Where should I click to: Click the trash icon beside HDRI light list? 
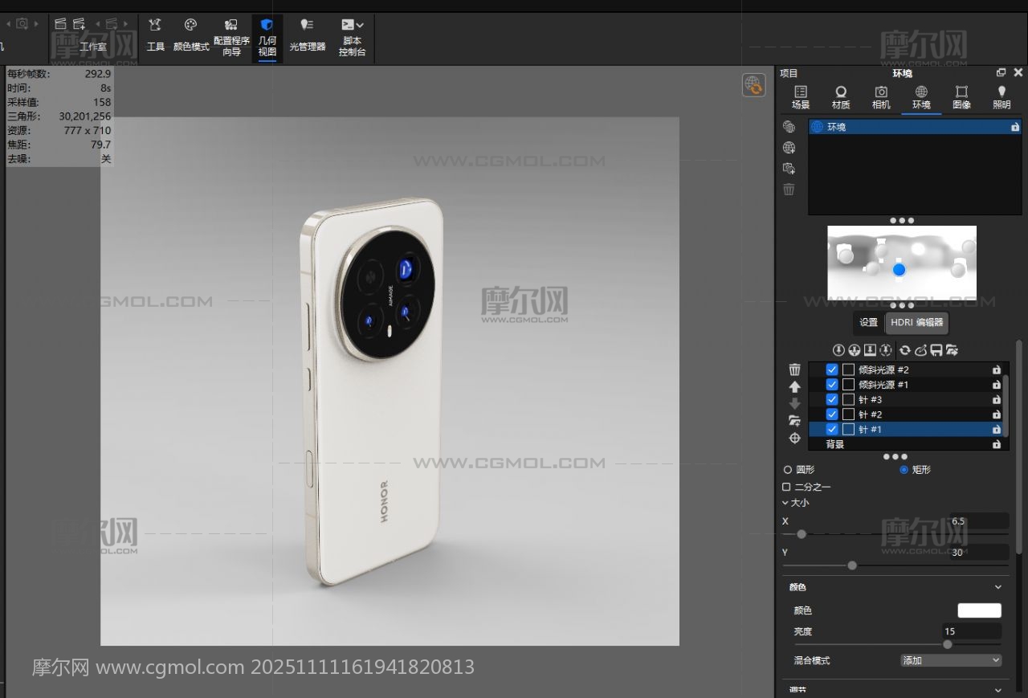coord(794,369)
